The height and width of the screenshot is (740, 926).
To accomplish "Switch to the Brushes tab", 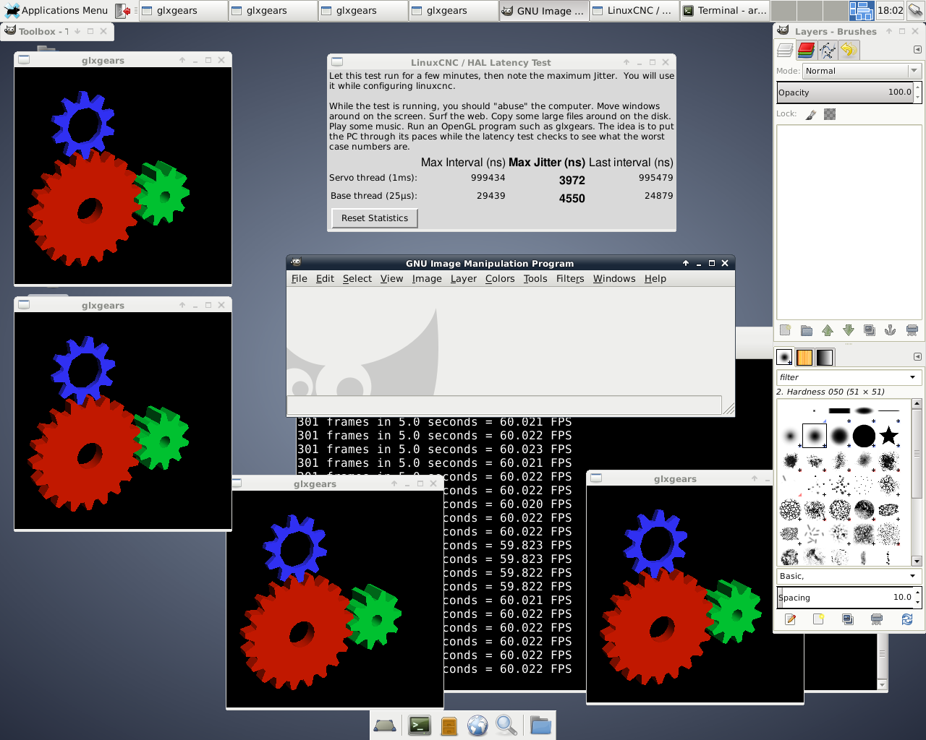I will [x=784, y=357].
